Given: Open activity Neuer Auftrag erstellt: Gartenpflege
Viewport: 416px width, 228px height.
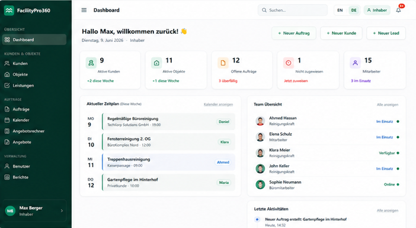Looking at the screenshot, I should (x=306, y=219).
